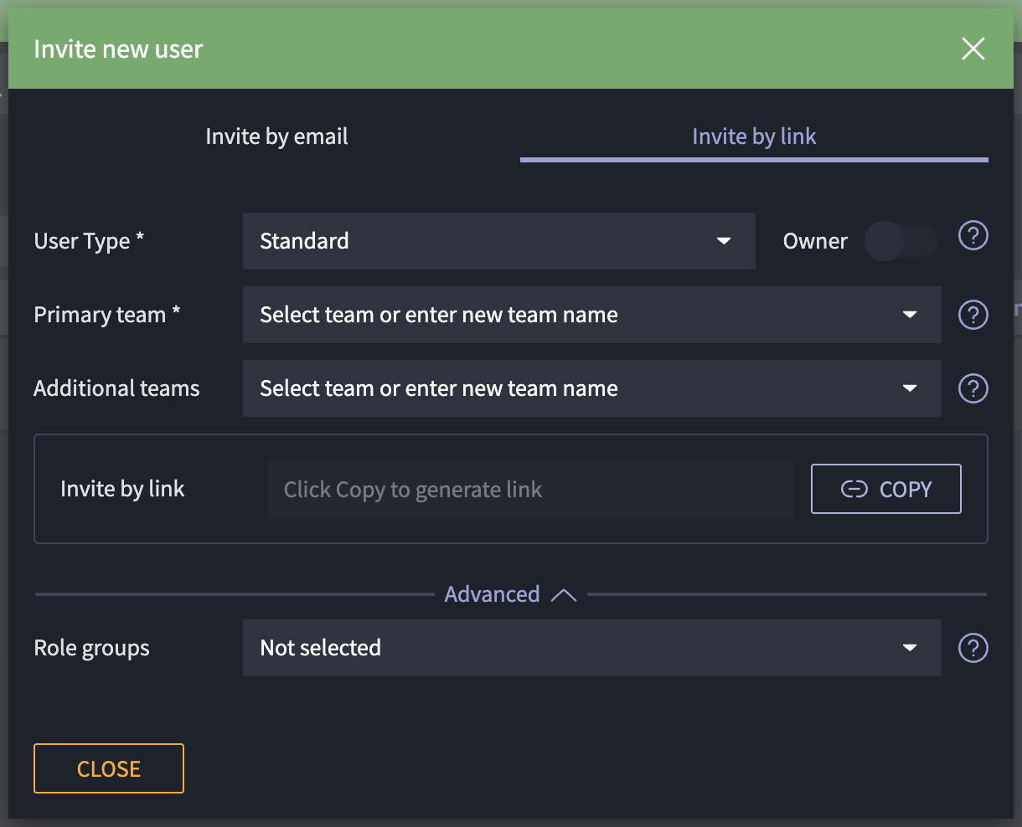Collapse the Advanced section
This screenshot has width=1022, height=827.
point(510,594)
